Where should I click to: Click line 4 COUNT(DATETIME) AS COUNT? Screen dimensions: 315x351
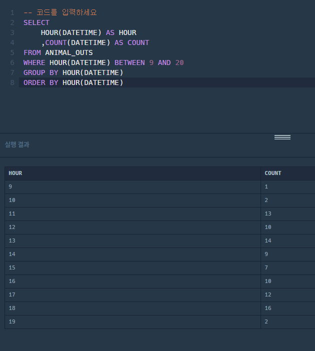pyautogui.click(x=95, y=42)
